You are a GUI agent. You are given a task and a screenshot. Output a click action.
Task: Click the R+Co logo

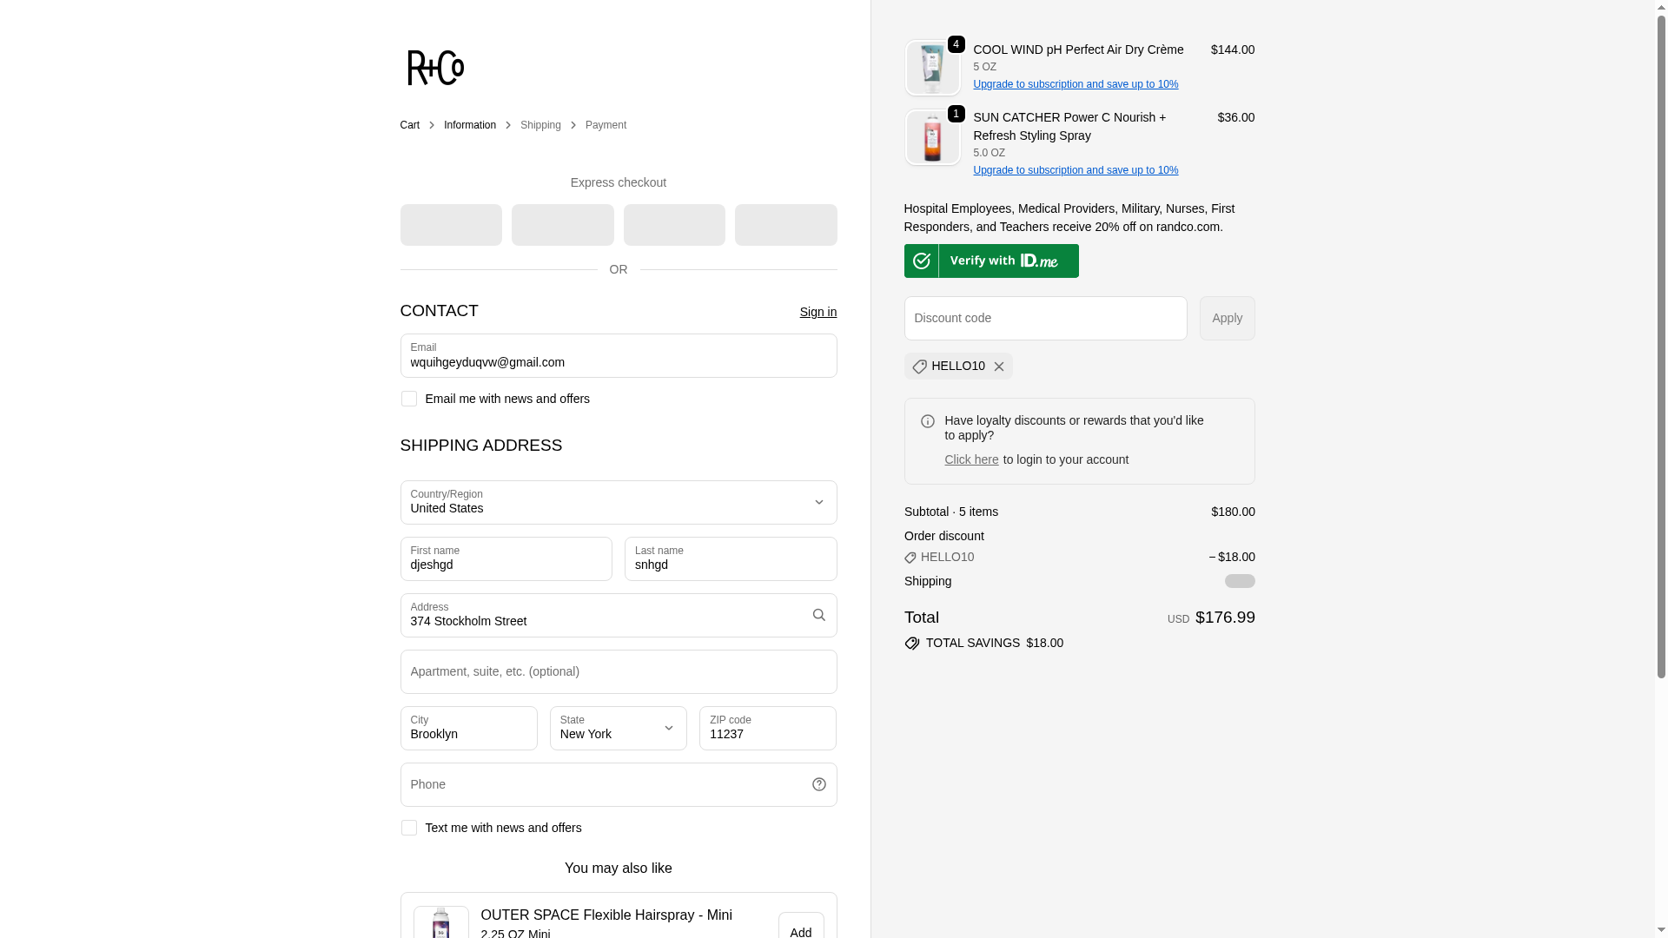(x=435, y=68)
